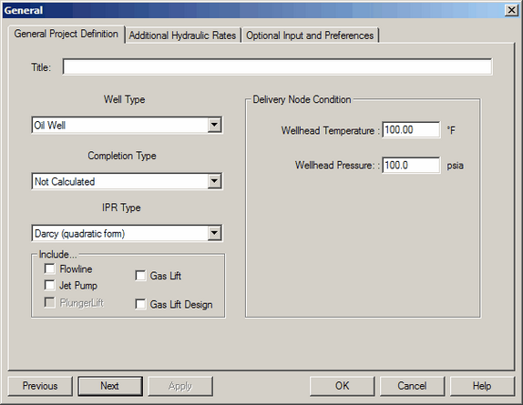Toggle the Gas Lift Design checkbox

[140, 304]
